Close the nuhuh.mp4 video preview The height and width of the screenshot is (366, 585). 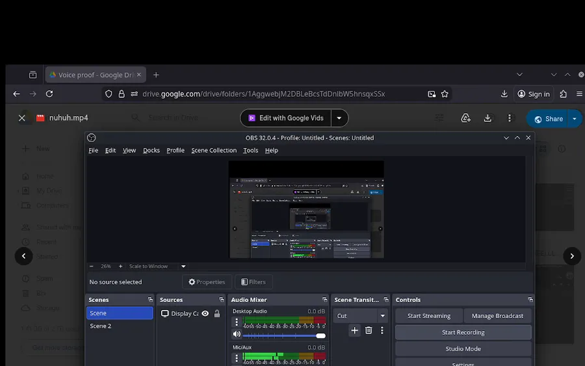point(22,118)
